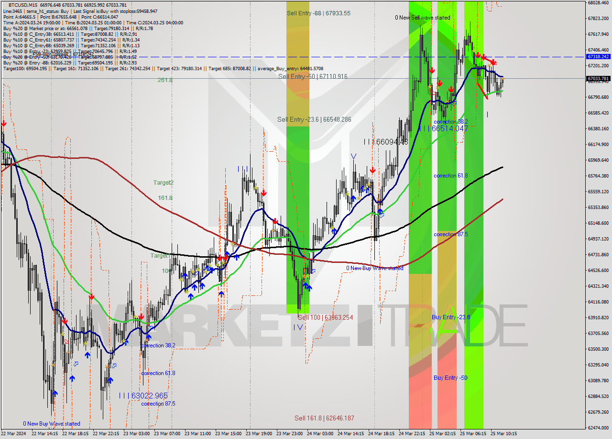612x439 pixels.
Task: Click the highlighted 67318.242 price tag
Action: [x=598, y=56]
